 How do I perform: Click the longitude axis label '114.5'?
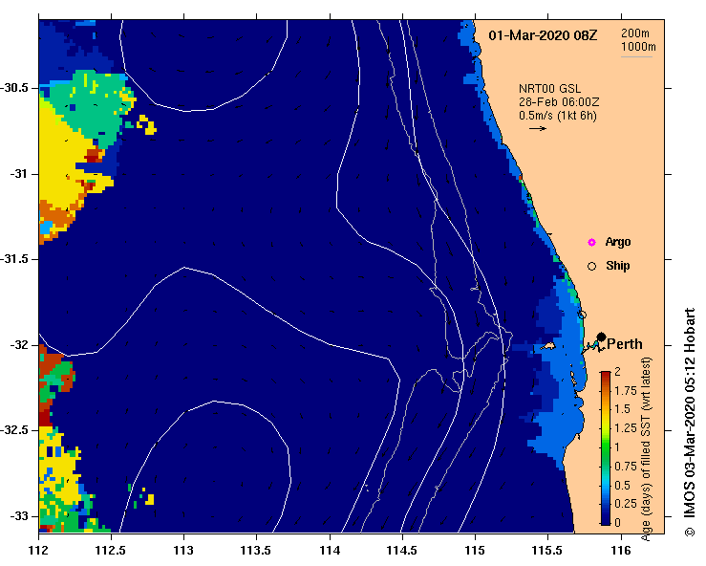pos(402,551)
